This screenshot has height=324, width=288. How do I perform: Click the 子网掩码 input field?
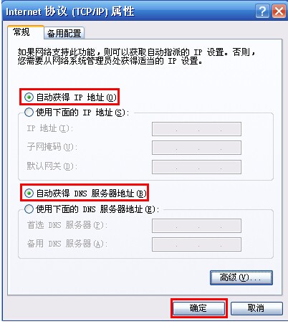click(196, 148)
